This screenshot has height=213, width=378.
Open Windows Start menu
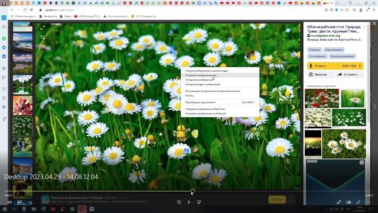click(x=4, y=209)
